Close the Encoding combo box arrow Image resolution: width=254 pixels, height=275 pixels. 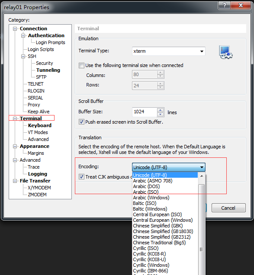click(202, 167)
